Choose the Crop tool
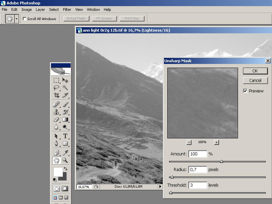Image resolution: width=272 pixels, height=204 pixels. 56,95
